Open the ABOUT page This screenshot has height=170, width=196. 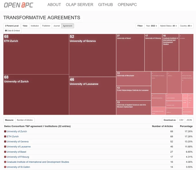(54, 5)
